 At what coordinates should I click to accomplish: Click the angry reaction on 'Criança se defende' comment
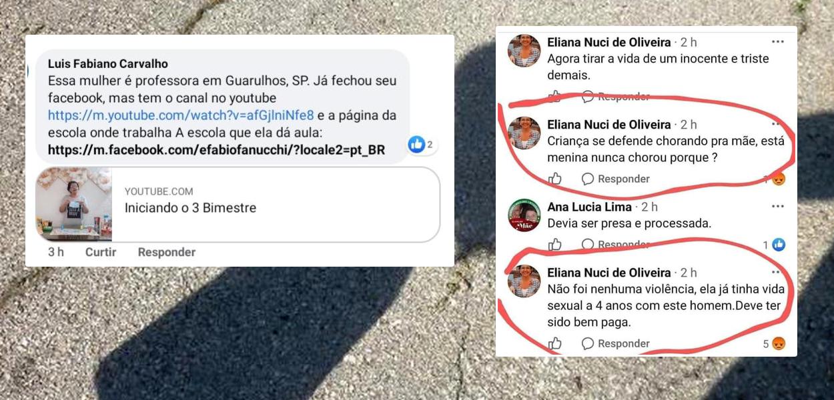pos(778,179)
